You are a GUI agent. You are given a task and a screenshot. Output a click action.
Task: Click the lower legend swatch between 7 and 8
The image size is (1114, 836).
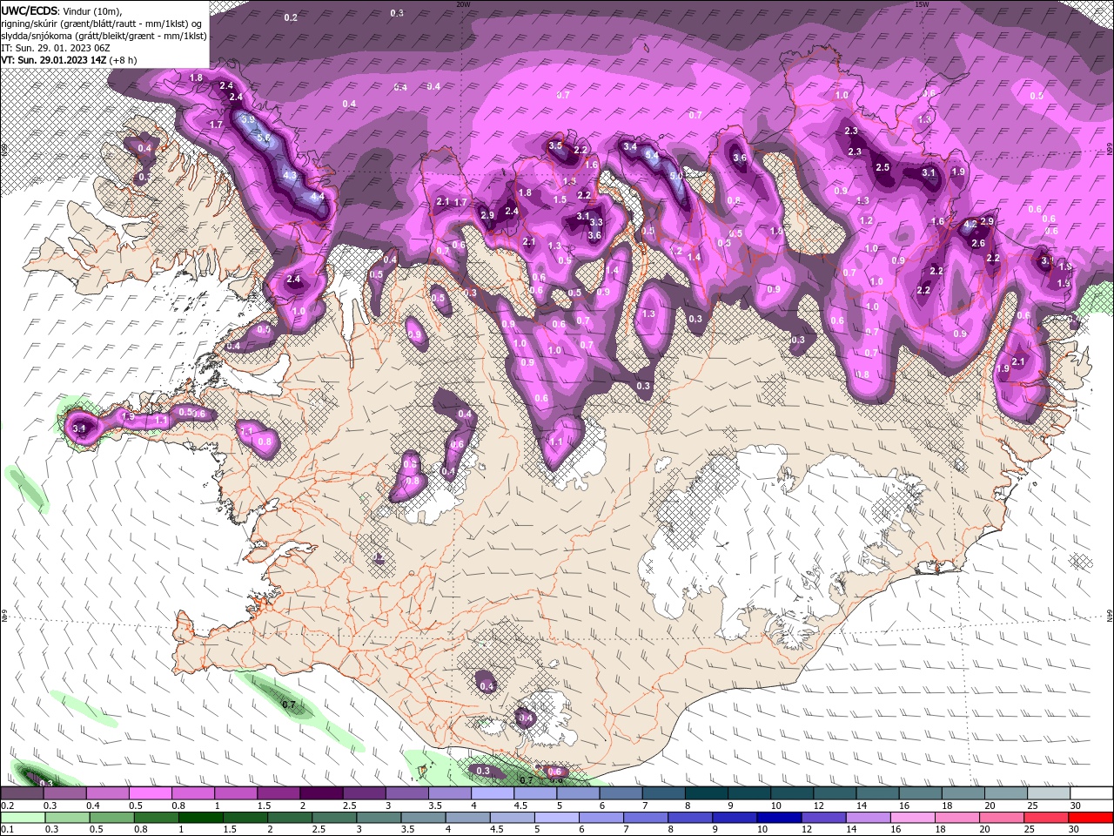click(646, 818)
